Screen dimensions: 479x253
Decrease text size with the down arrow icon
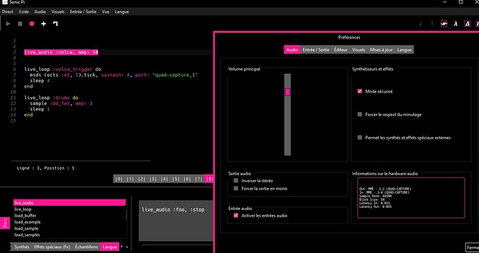click(421, 24)
